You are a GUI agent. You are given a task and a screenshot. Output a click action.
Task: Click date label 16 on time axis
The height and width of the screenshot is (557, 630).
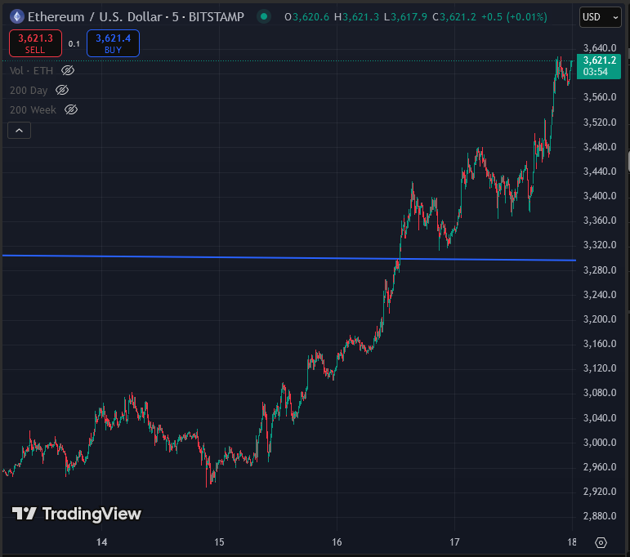[337, 542]
